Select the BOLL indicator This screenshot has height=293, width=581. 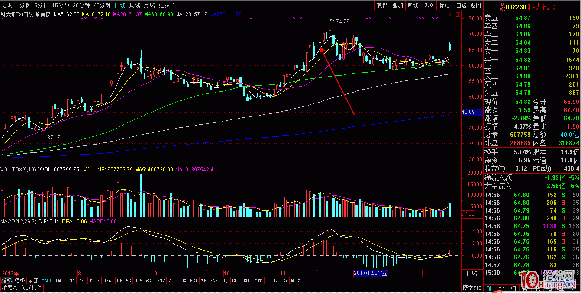[271, 280]
